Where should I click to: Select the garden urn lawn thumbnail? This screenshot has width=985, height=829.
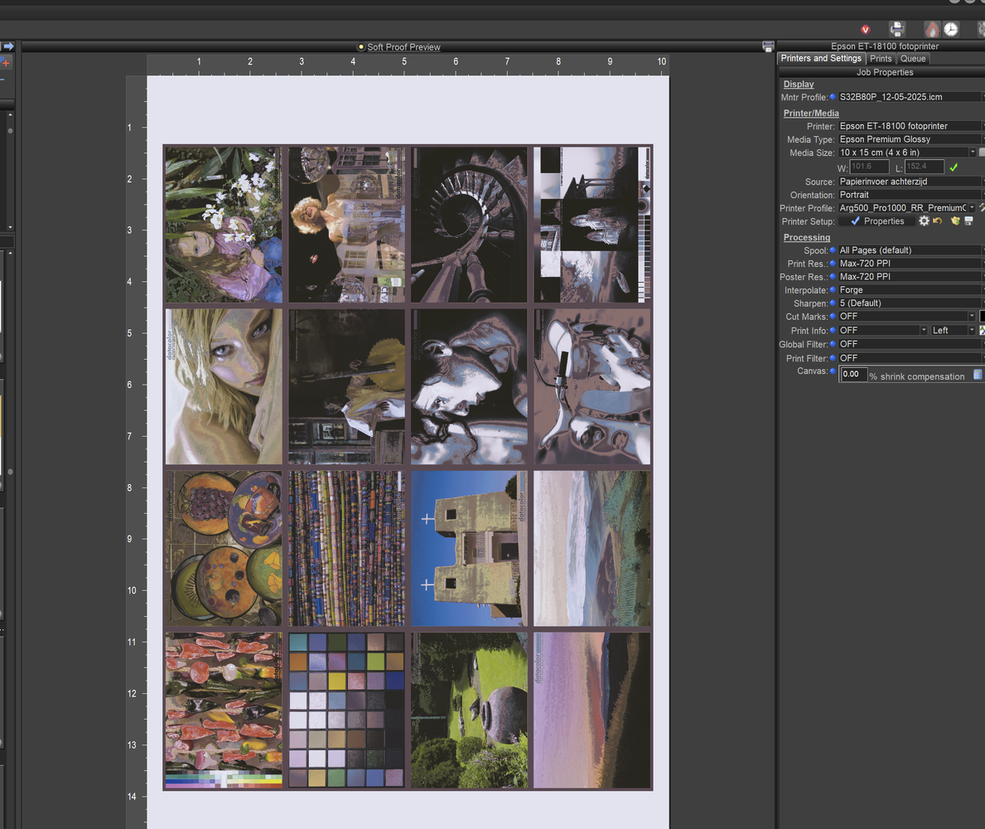469,710
